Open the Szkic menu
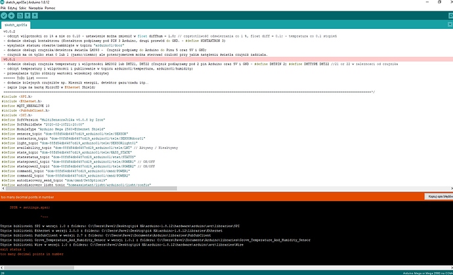 point(22,8)
